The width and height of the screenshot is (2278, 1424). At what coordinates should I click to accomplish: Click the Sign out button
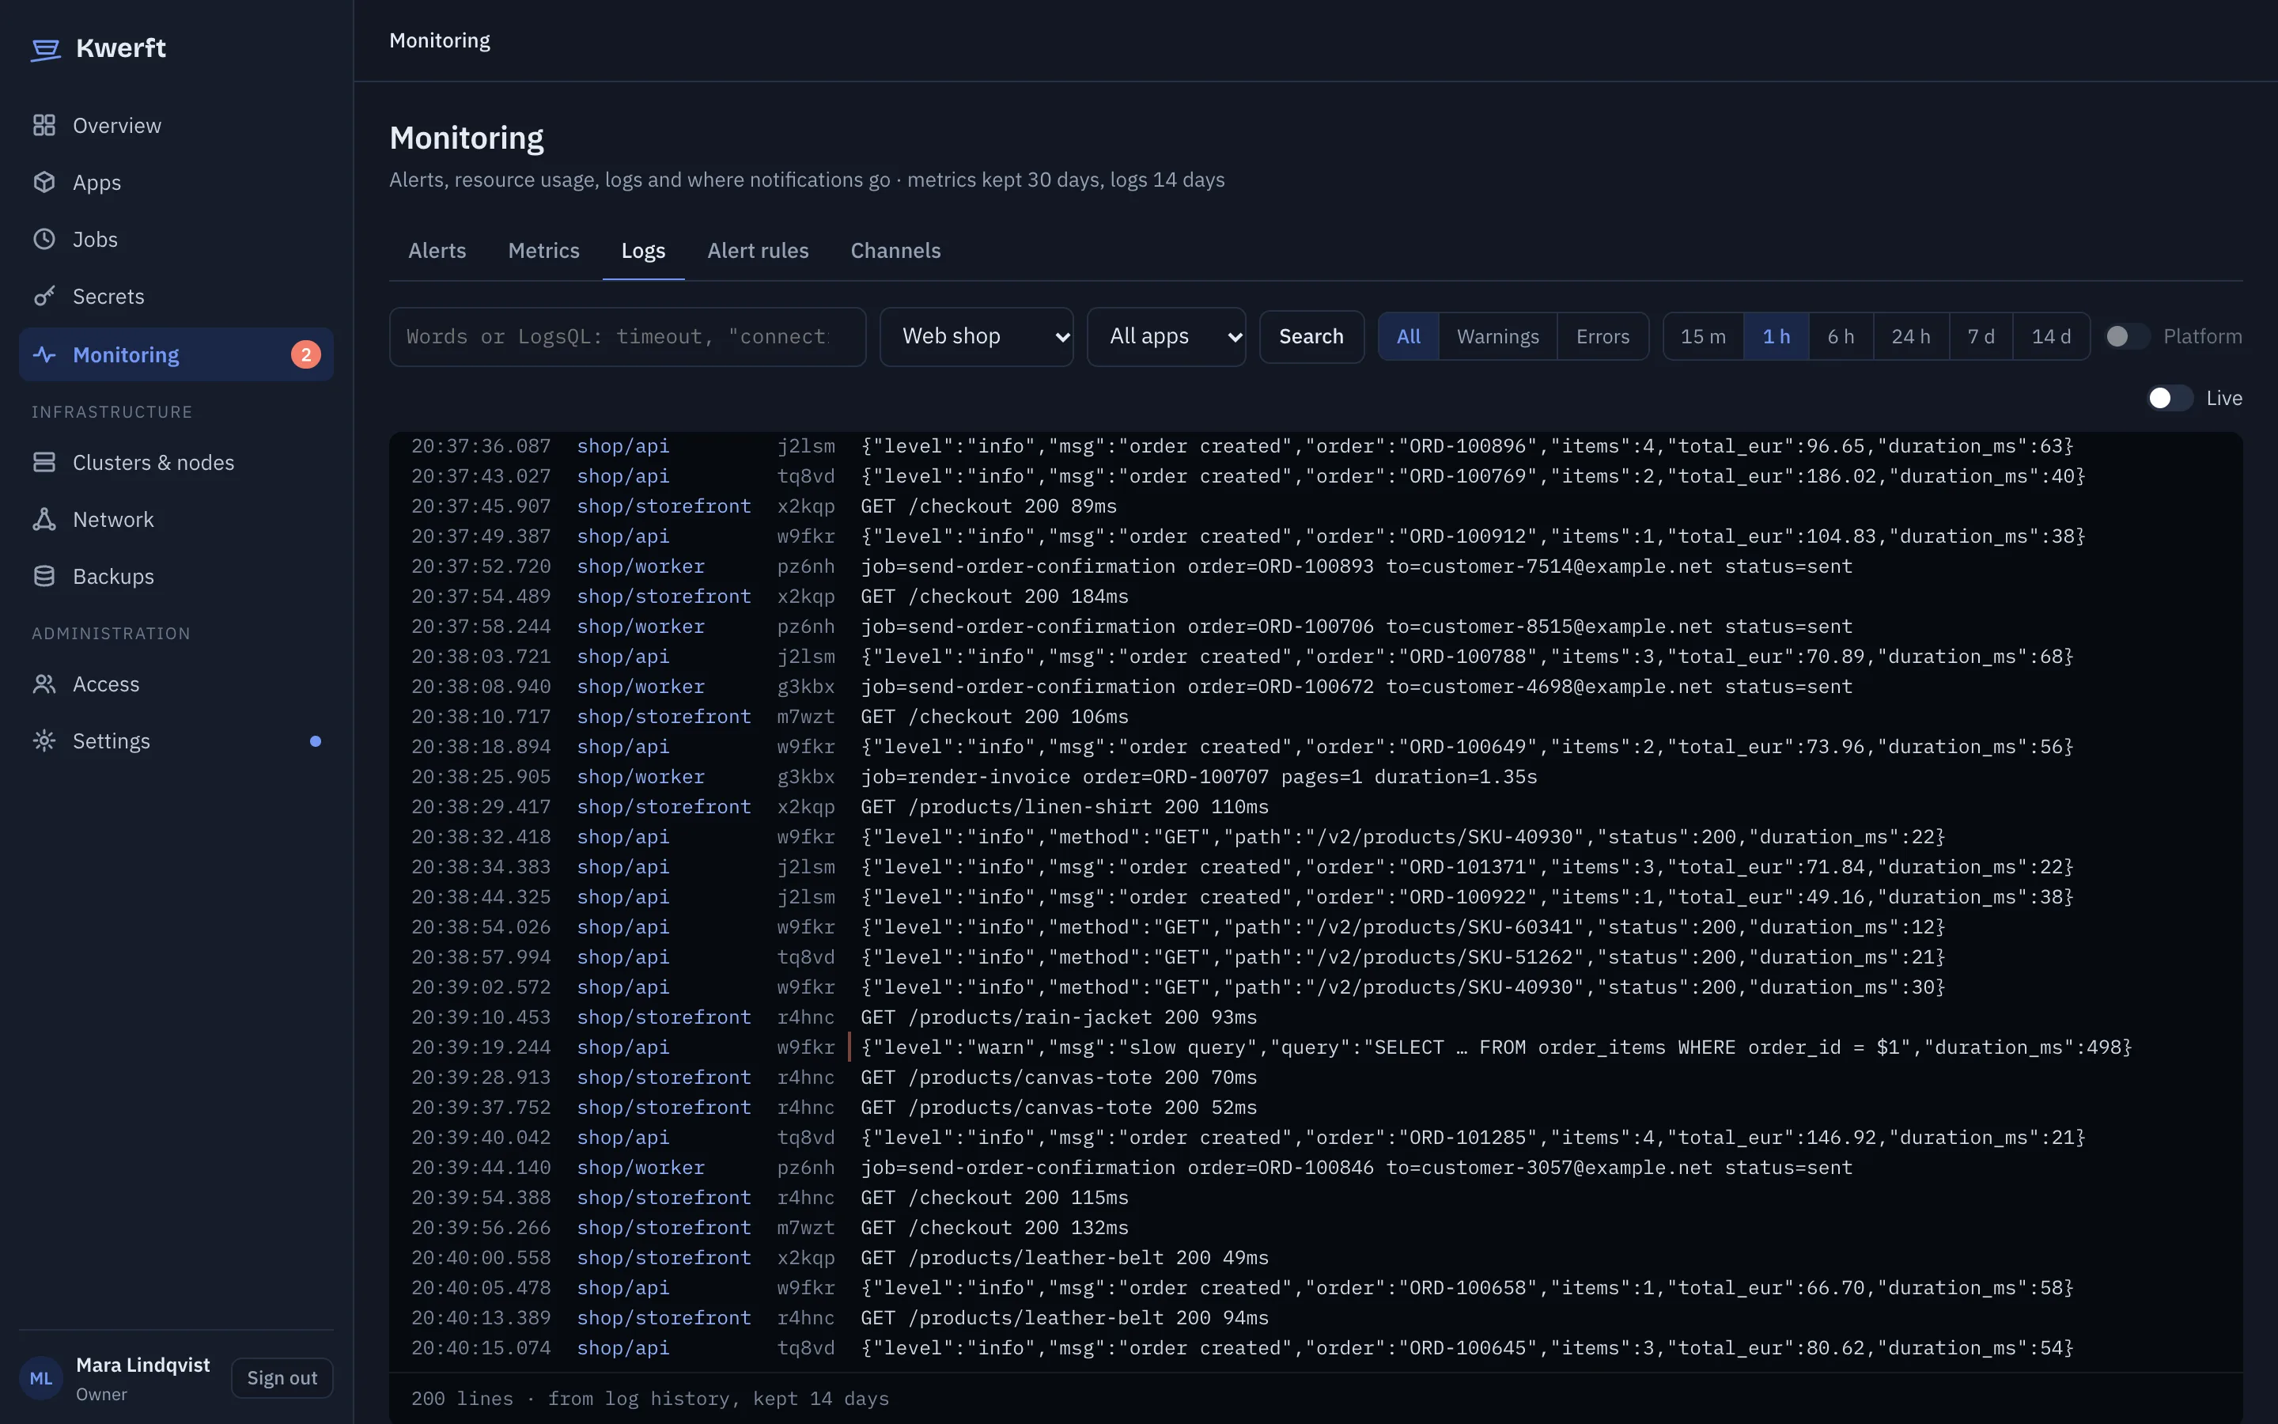[282, 1378]
